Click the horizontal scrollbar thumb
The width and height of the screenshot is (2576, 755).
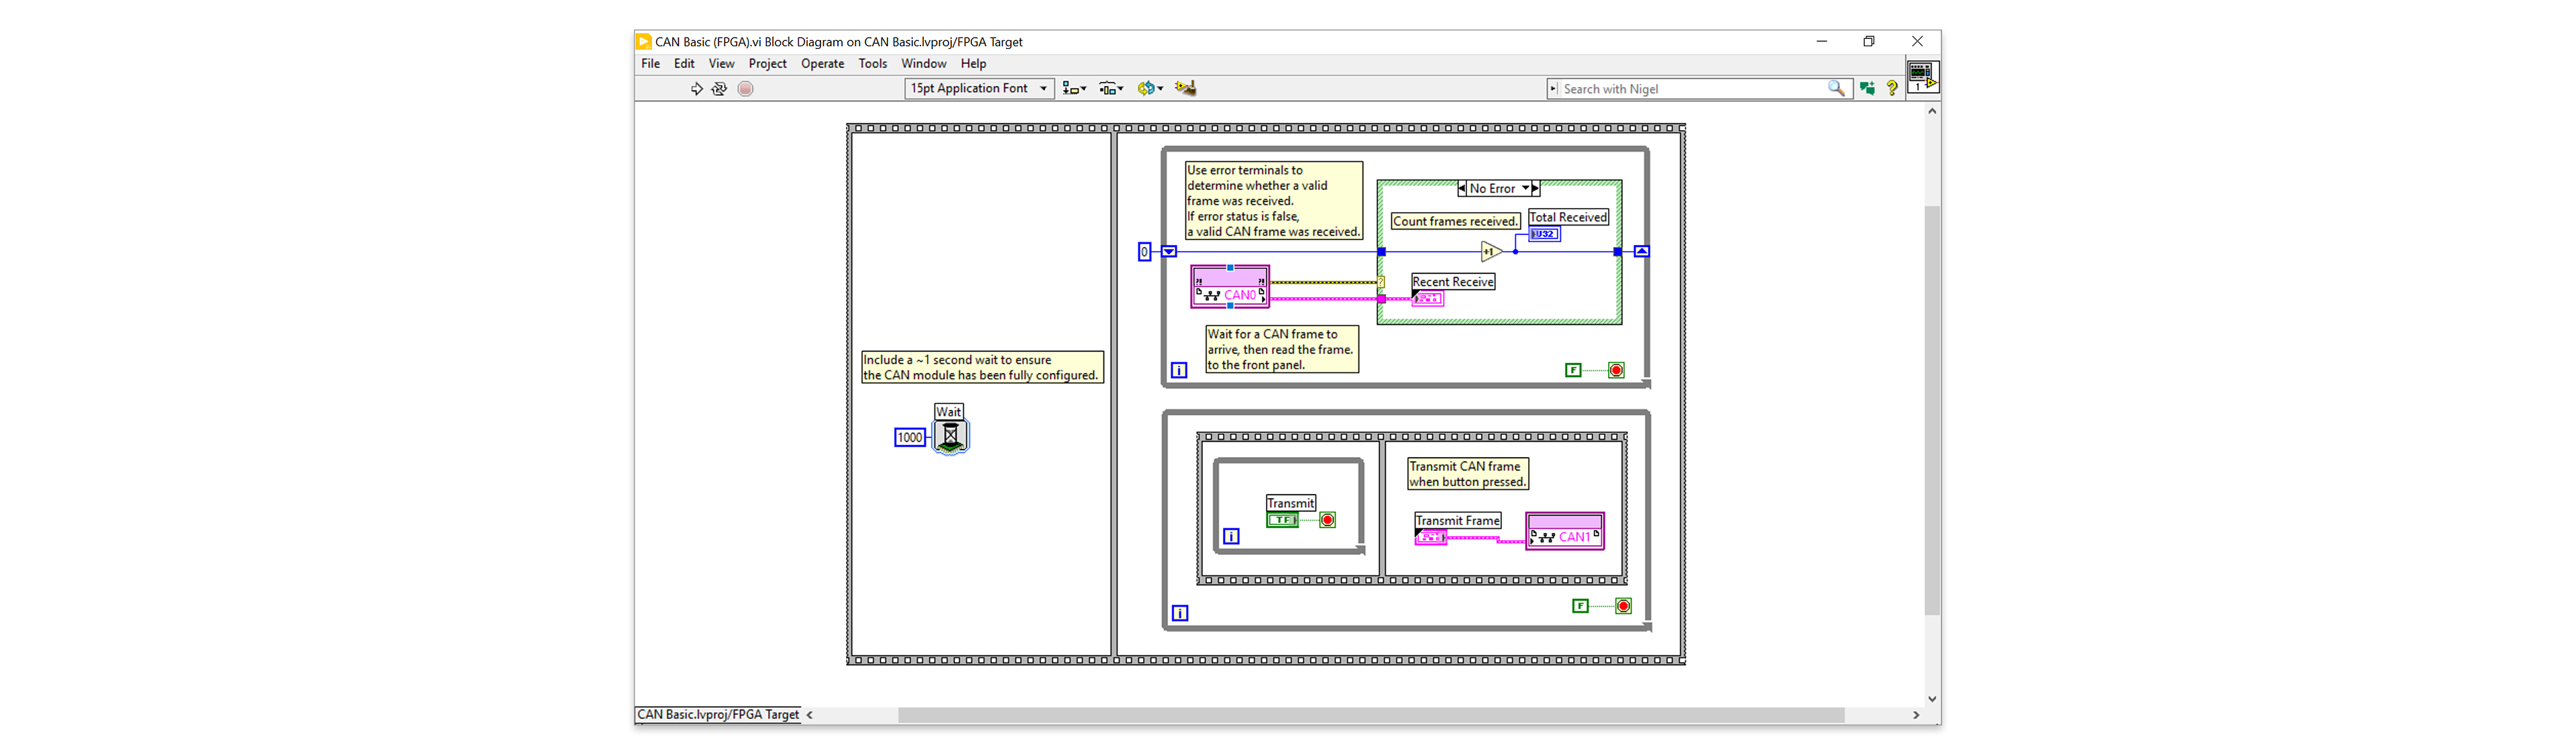click(x=1370, y=715)
